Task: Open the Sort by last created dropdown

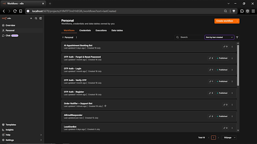Action: [219, 37]
